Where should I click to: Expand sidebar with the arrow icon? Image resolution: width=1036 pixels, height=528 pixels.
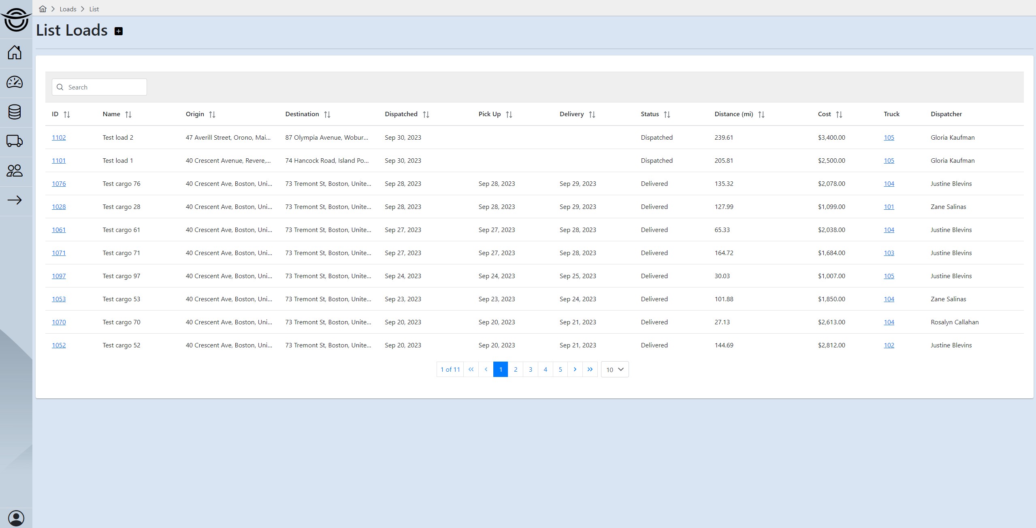click(x=15, y=200)
